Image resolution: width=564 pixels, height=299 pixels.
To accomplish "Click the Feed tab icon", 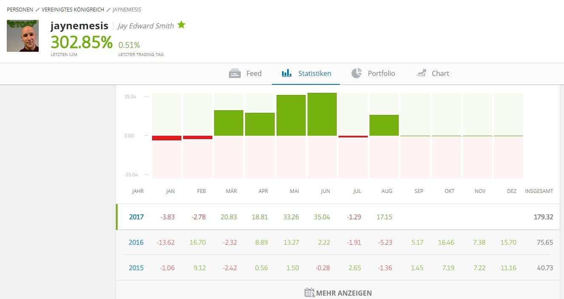I will click(235, 73).
